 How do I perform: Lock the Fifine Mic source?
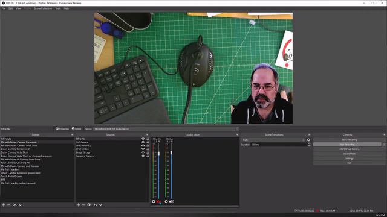pos(148,139)
